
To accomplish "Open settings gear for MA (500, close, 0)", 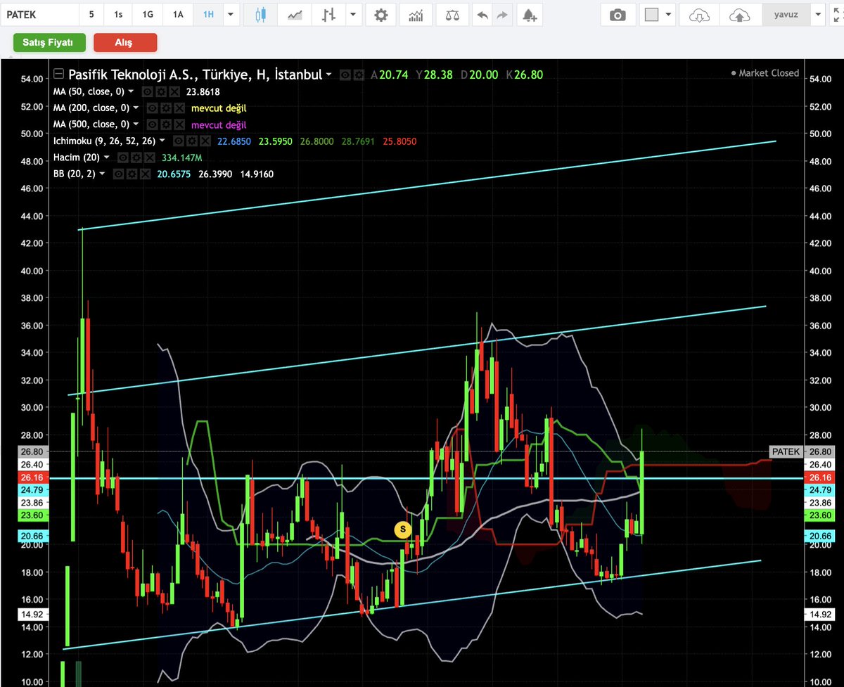I will tap(165, 124).
